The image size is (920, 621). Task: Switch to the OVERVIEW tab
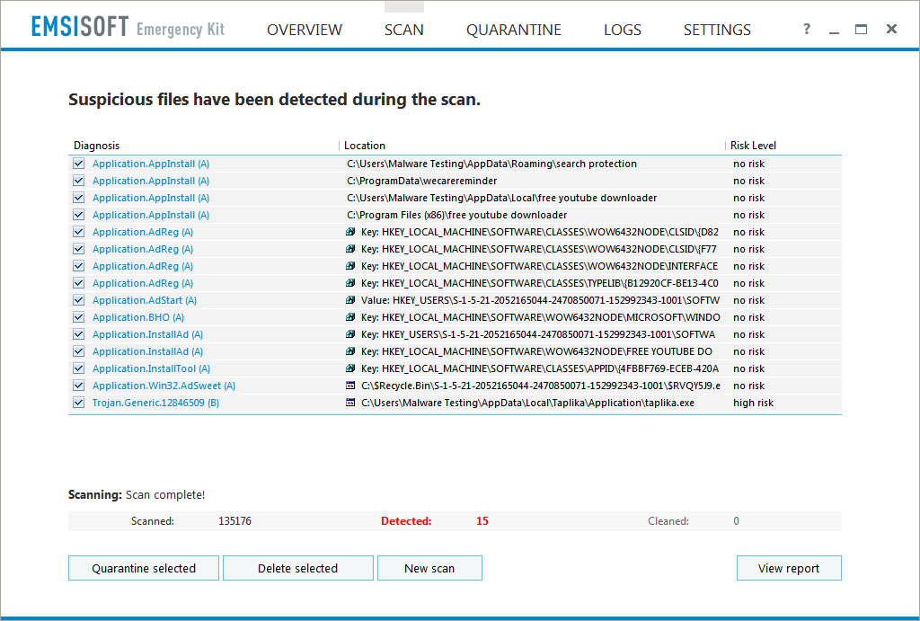coord(305,30)
